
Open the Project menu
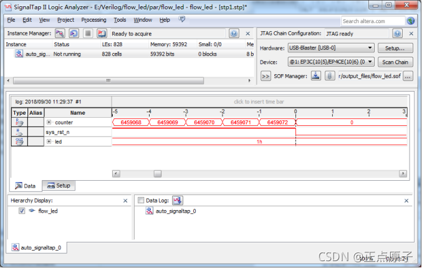pyautogui.click(x=65, y=20)
